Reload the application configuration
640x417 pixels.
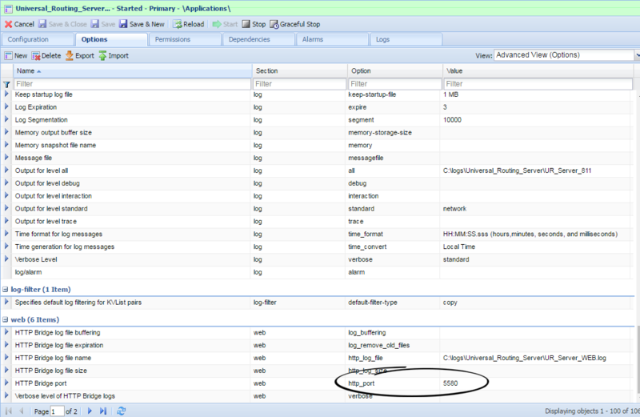click(189, 24)
